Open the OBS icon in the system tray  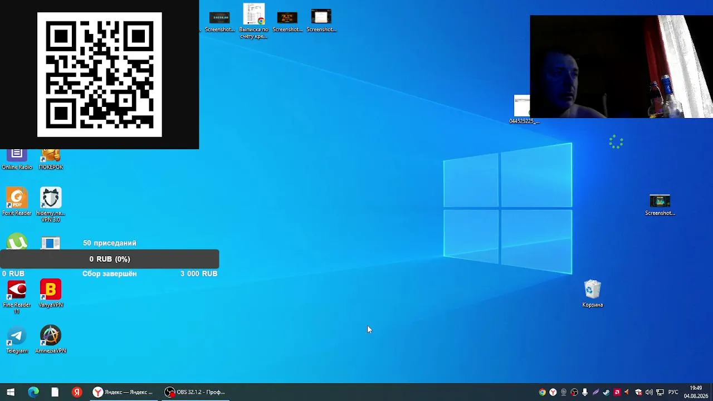click(574, 392)
